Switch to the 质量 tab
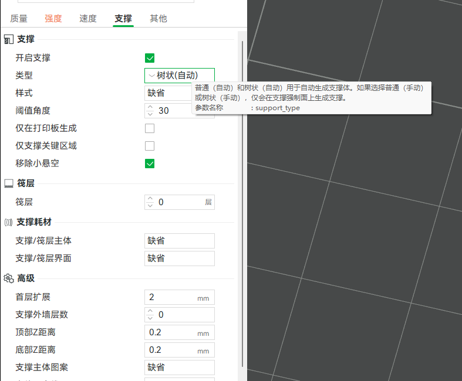This screenshot has height=381, width=462. (19, 19)
